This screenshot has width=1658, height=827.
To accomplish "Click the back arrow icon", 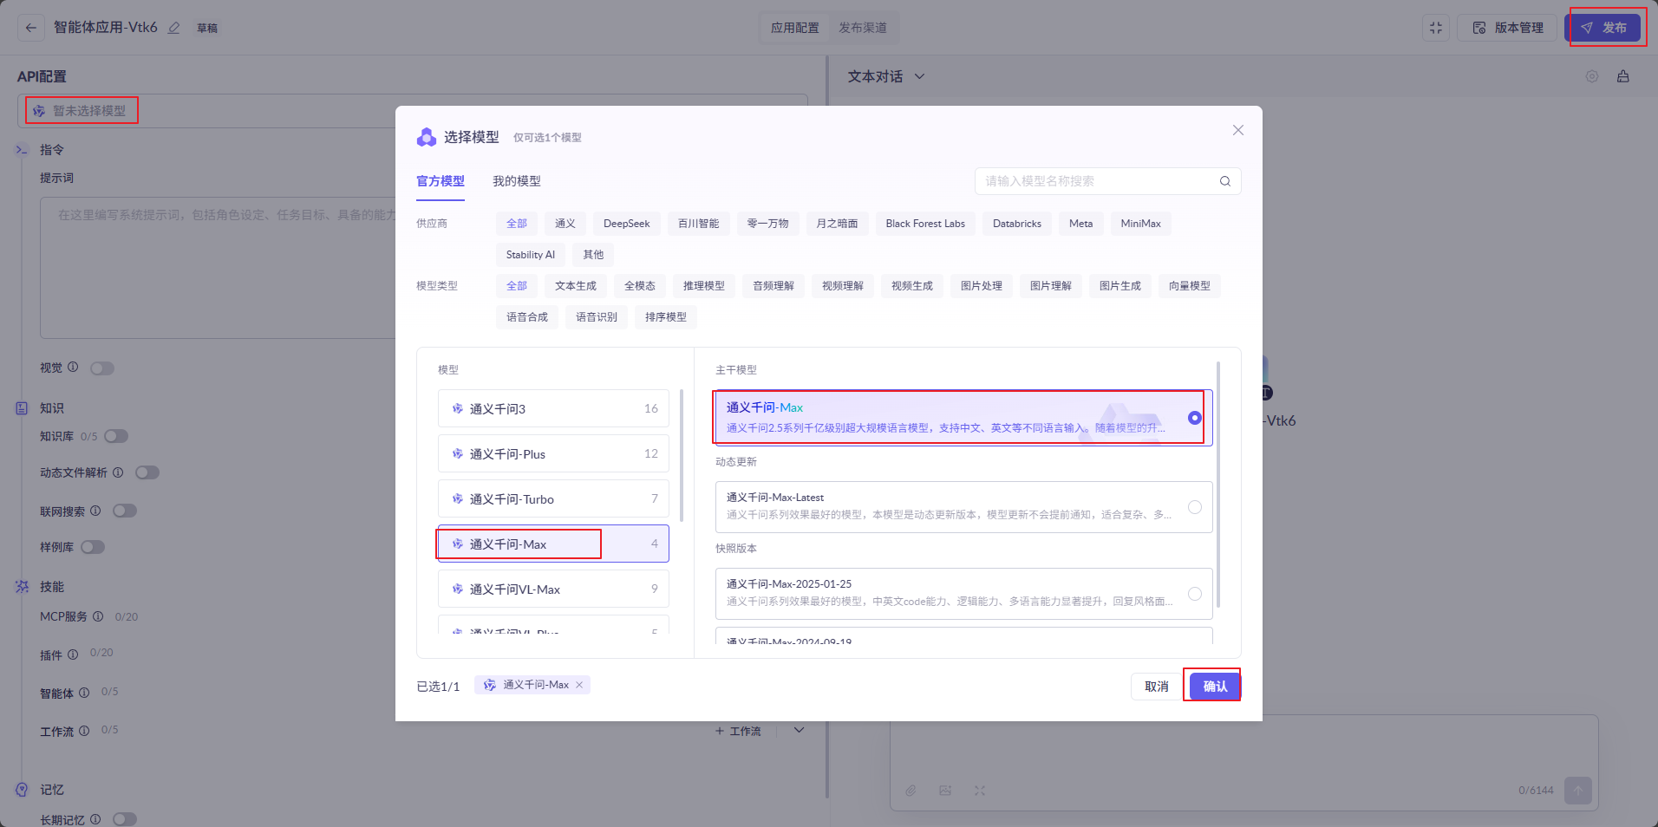I will pos(31,28).
